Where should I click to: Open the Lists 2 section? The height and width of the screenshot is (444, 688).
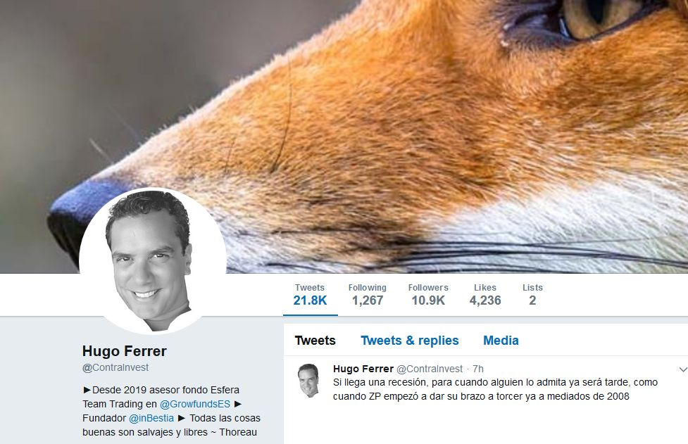532,294
